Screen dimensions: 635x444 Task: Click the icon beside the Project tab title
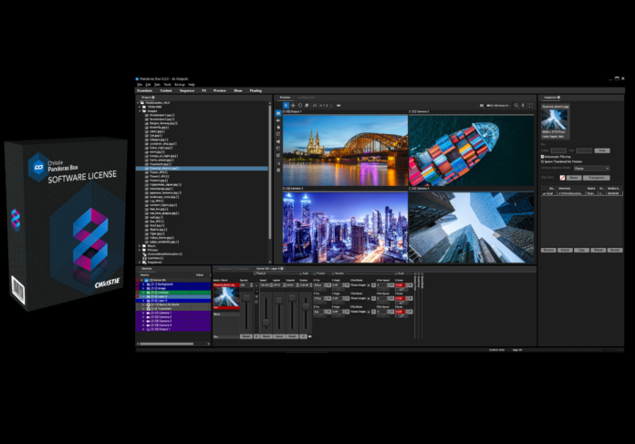[x=153, y=98]
